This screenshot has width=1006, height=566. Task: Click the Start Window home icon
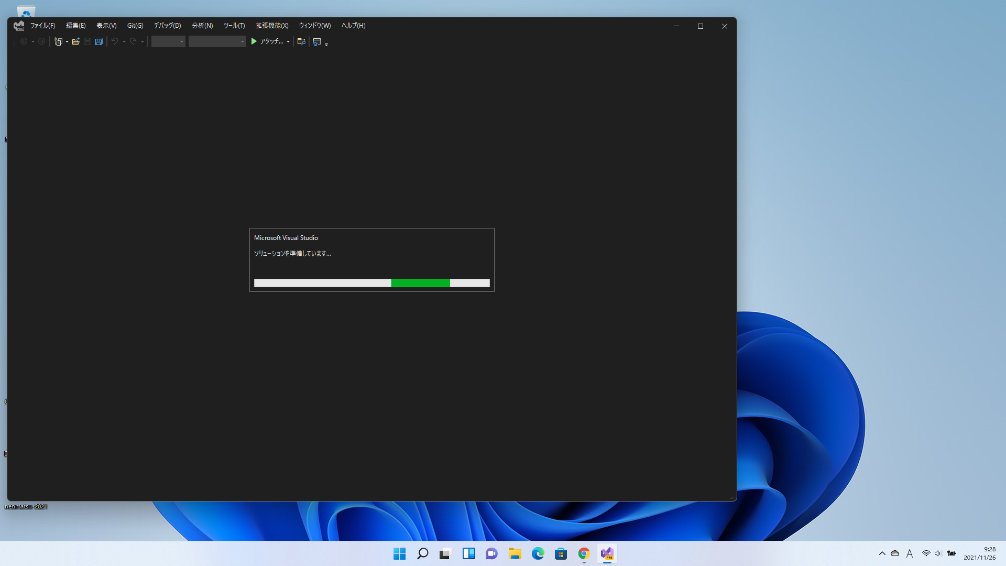(317, 41)
